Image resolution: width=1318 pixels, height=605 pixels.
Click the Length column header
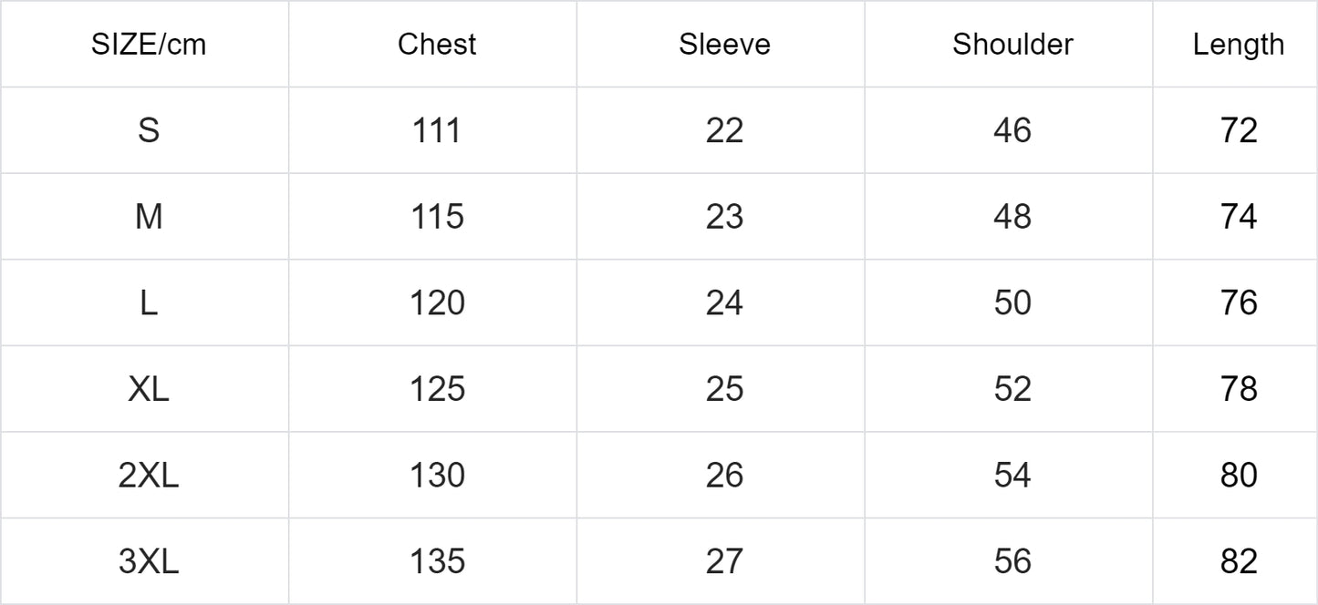pos(1238,45)
